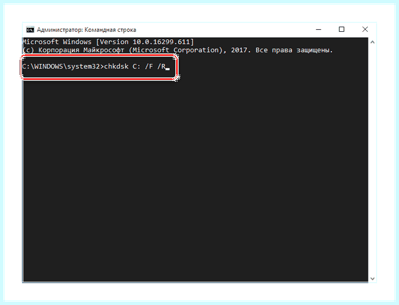
Task: Click the scroll up arrow of console
Action: pyautogui.click(x=372, y=42)
